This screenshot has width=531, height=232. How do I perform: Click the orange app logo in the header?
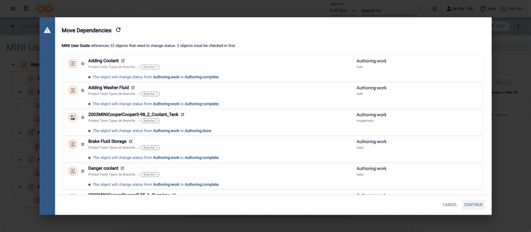pos(45,9)
